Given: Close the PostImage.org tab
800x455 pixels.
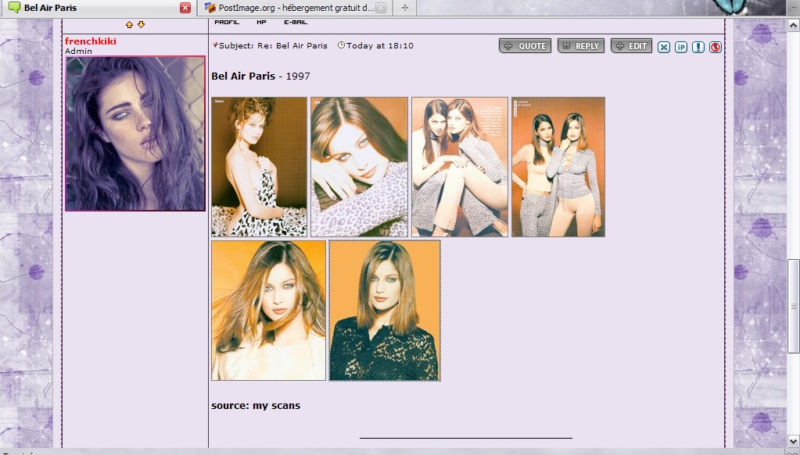Looking at the screenshot, I should click(x=381, y=8).
